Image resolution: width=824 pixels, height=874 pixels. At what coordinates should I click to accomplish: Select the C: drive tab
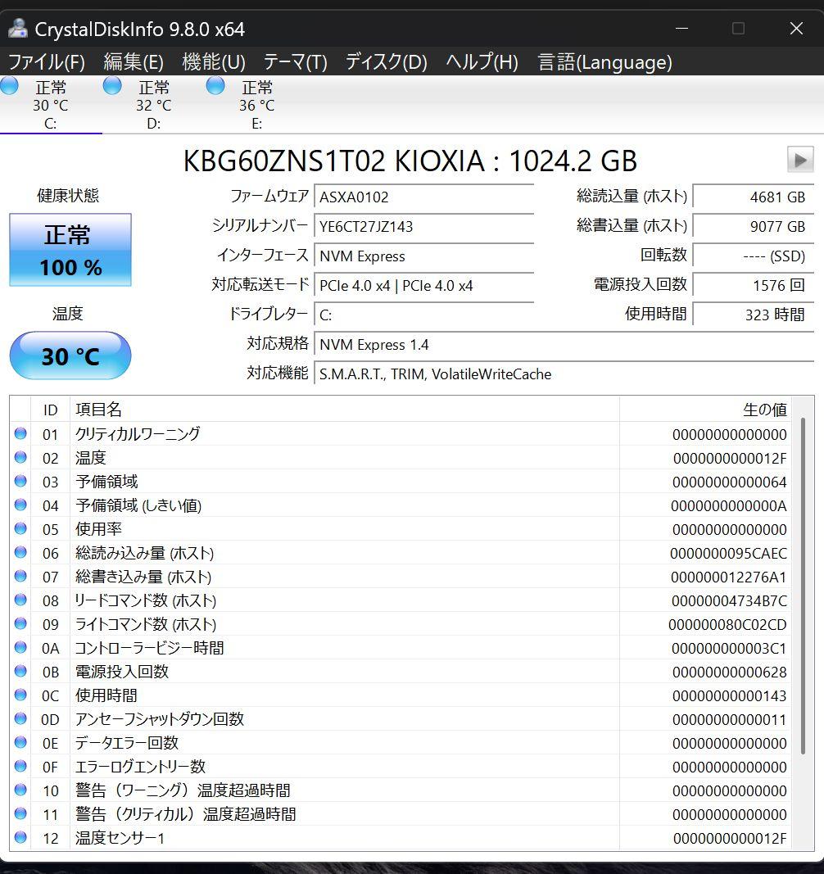[x=51, y=105]
